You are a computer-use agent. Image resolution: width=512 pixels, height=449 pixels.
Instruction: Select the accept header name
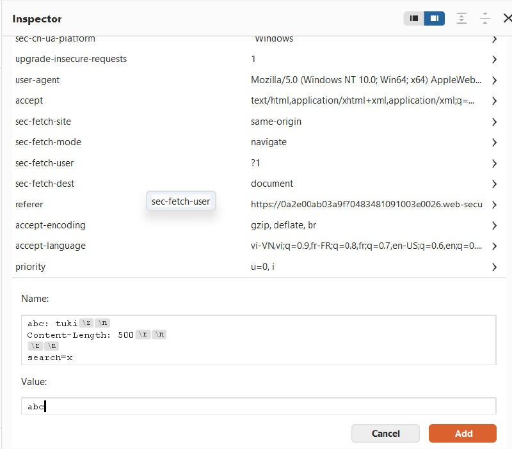(x=29, y=100)
